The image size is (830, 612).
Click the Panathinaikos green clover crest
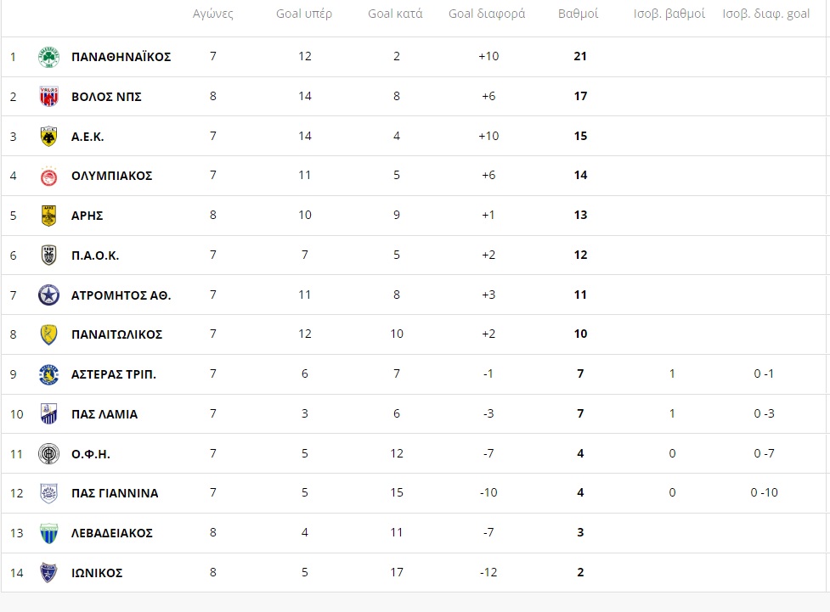pos(48,57)
